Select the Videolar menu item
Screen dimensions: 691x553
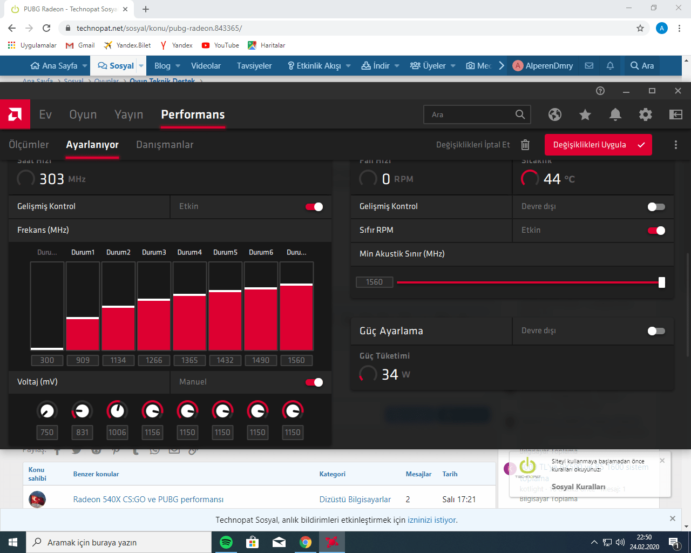click(x=206, y=66)
